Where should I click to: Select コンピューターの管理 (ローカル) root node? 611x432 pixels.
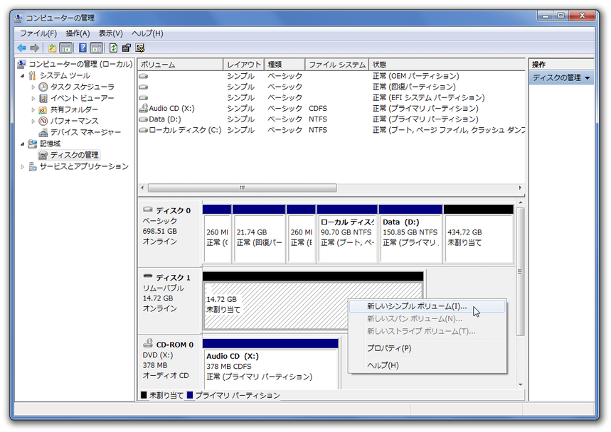click(x=80, y=64)
